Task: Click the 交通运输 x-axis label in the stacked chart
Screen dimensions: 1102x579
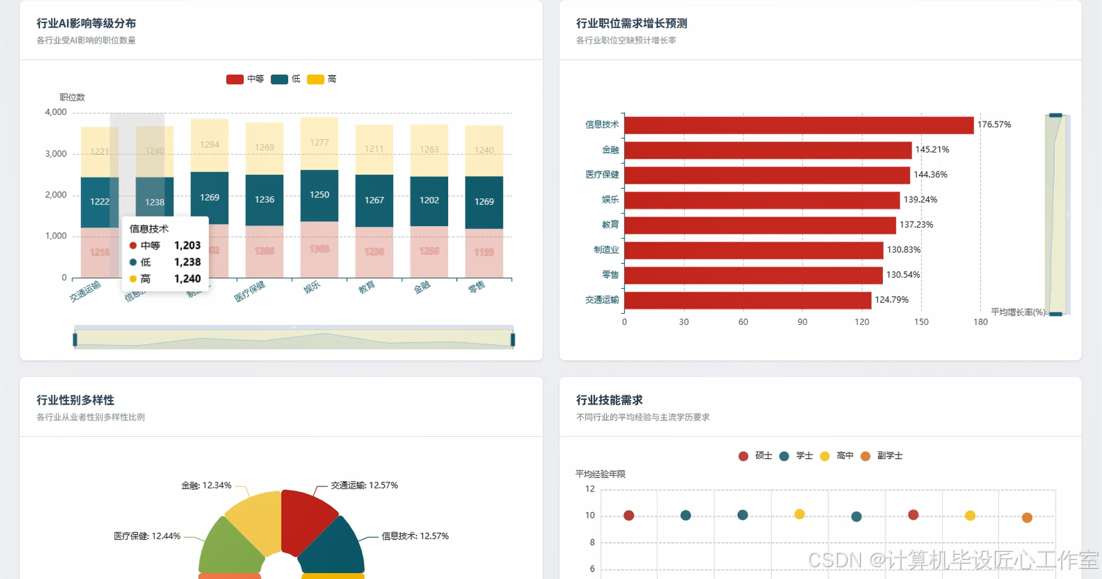Action: pos(86,291)
